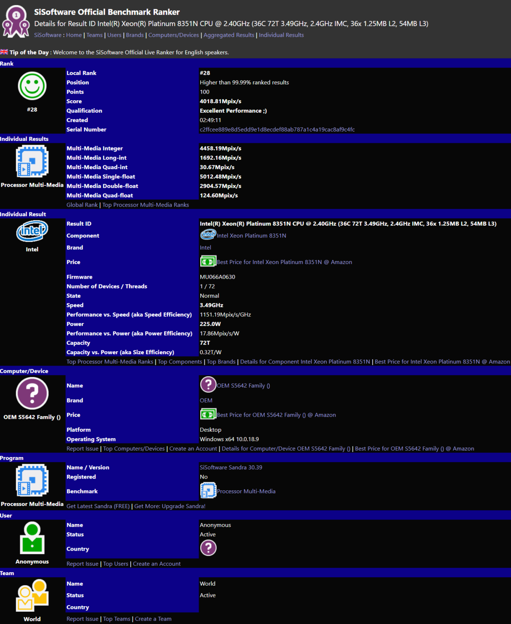Click the World team members icon
The image size is (511, 624).
coord(32,596)
